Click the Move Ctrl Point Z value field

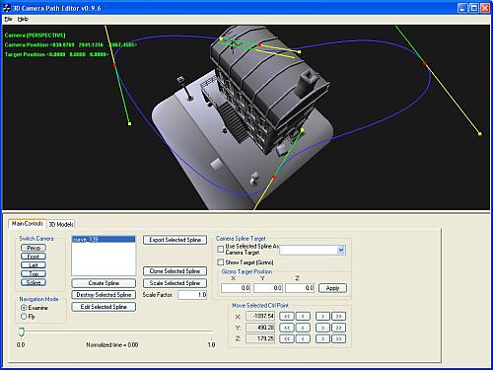pos(260,338)
